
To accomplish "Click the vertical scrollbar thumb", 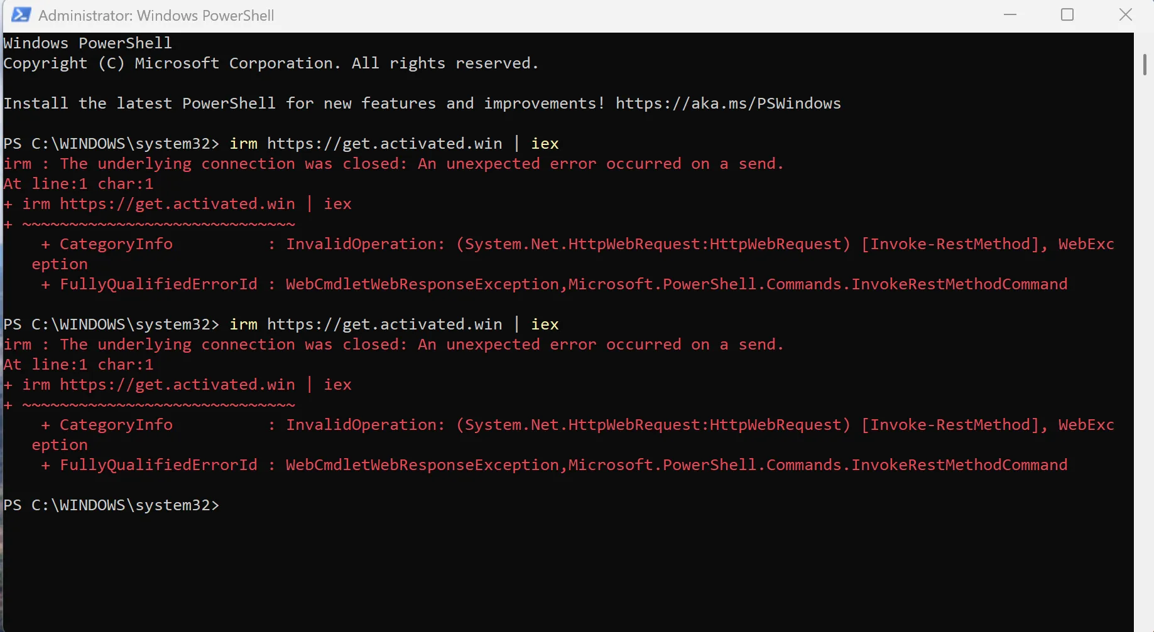I will [1145, 65].
